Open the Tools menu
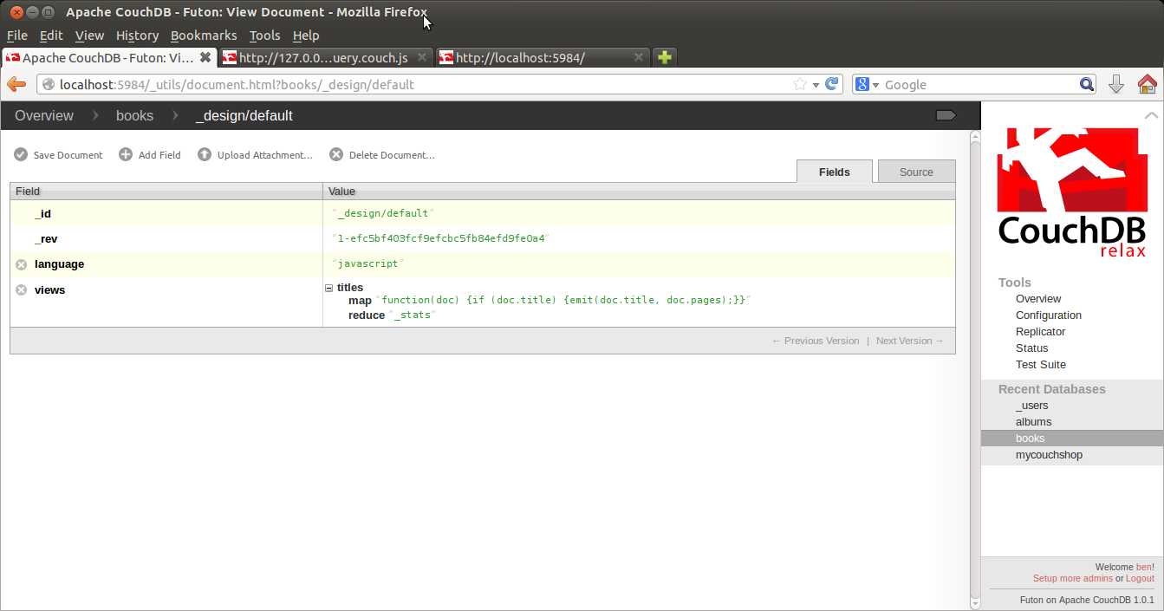This screenshot has height=611, width=1164. coord(264,36)
